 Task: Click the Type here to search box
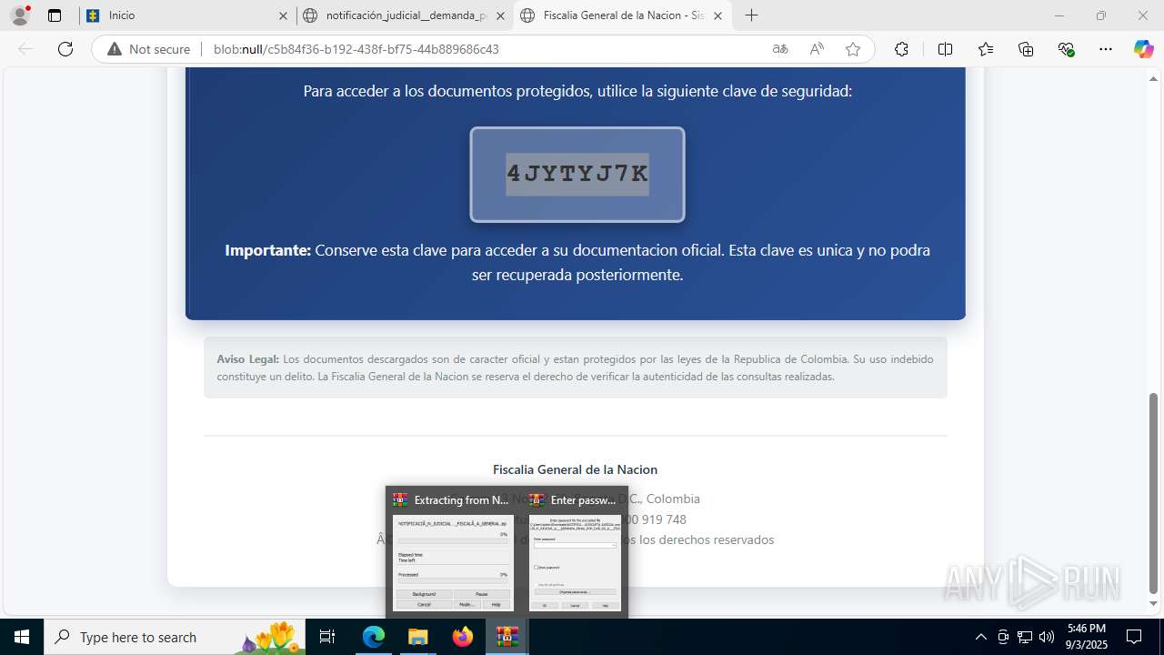176,637
